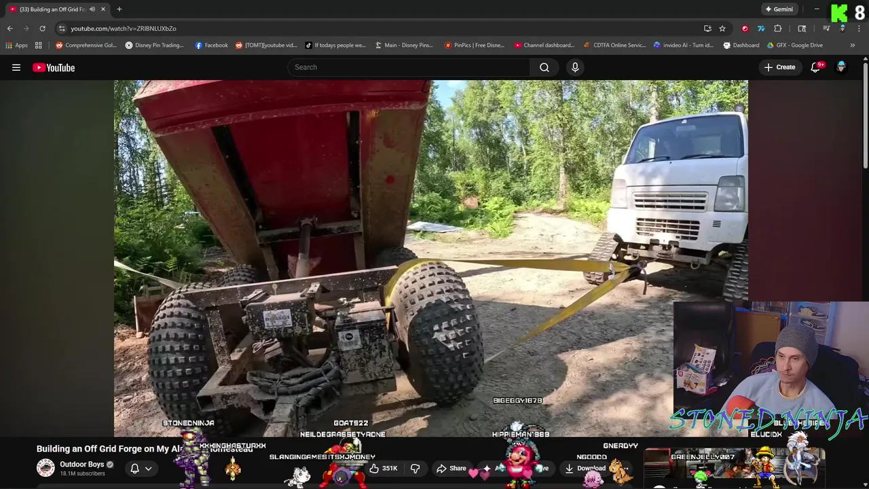
Task: Close the YouTube video tab
Action: pos(103,10)
